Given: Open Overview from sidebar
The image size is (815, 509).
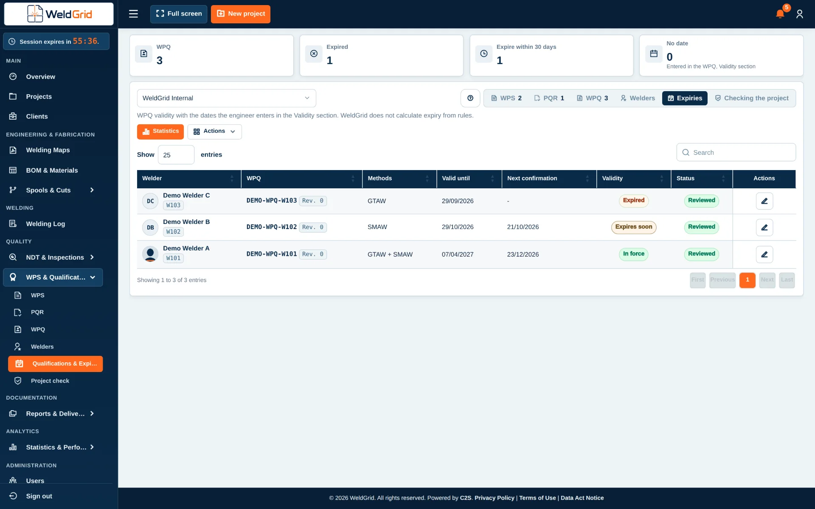Looking at the screenshot, I should click(x=40, y=77).
